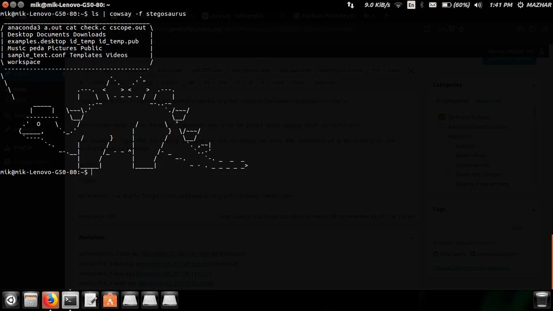The image size is (553, 311).
Task: Open the Files manager from the dock
Action: (31, 300)
